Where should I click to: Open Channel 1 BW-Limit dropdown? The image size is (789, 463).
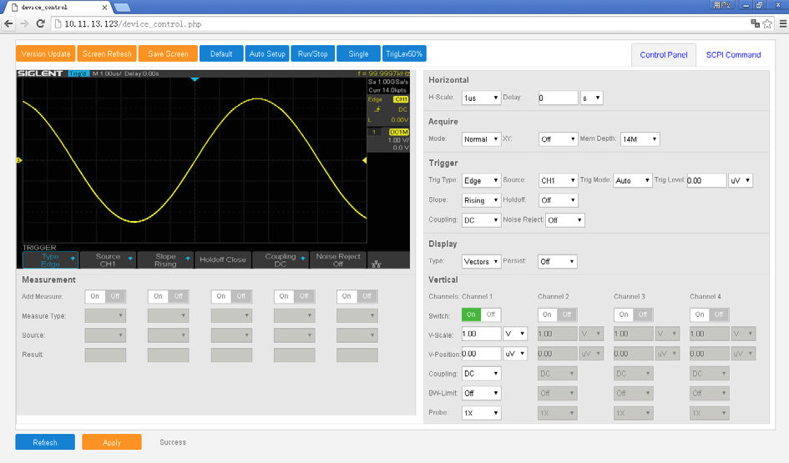(x=481, y=393)
